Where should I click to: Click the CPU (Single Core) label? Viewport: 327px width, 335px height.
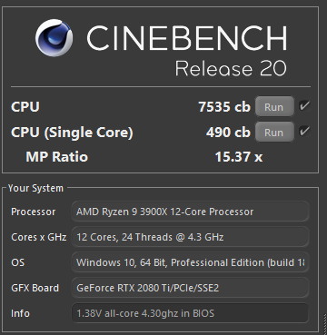[x=72, y=133]
